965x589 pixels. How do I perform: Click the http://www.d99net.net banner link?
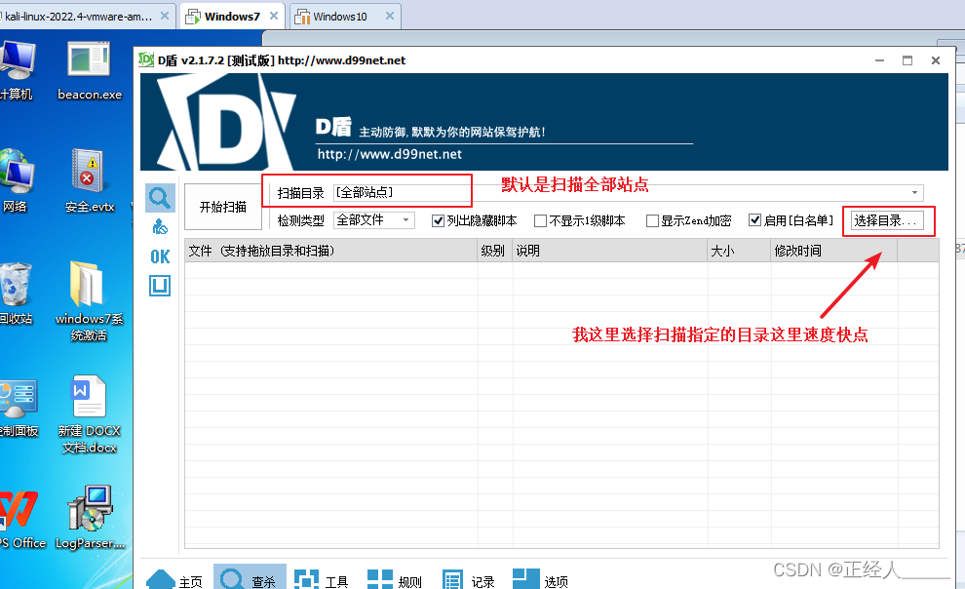click(x=390, y=154)
